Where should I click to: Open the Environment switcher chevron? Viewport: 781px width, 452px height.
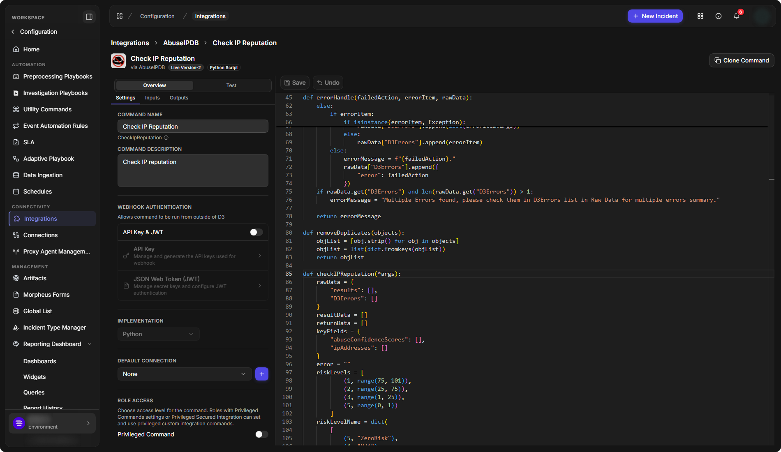pos(88,423)
